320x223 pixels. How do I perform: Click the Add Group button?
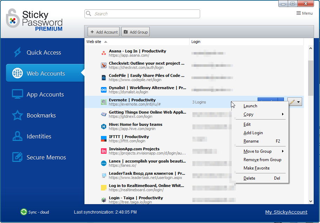(x=136, y=32)
